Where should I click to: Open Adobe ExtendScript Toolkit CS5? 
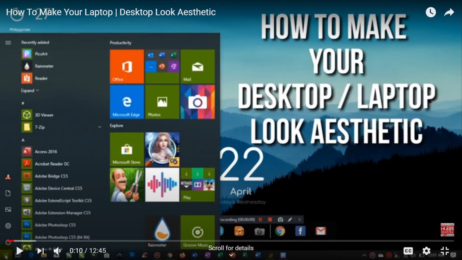pyautogui.click(x=57, y=200)
